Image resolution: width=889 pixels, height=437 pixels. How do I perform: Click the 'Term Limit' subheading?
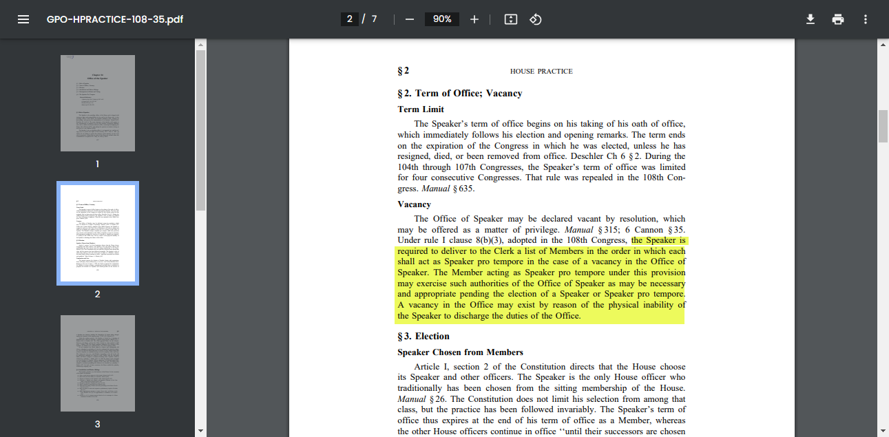pyautogui.click(x=421, y=109)
